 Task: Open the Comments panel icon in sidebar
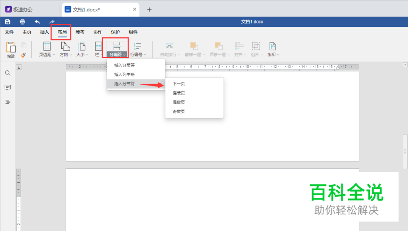8,87
